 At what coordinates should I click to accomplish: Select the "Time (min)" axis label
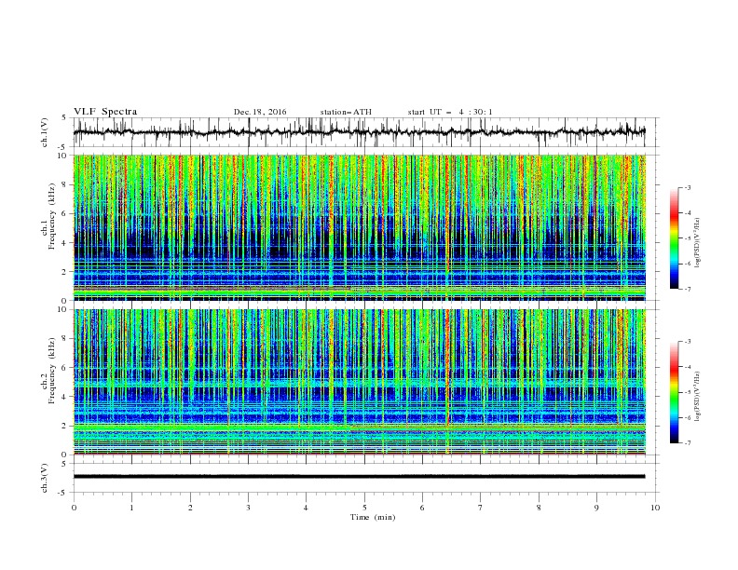click(373, 517)
